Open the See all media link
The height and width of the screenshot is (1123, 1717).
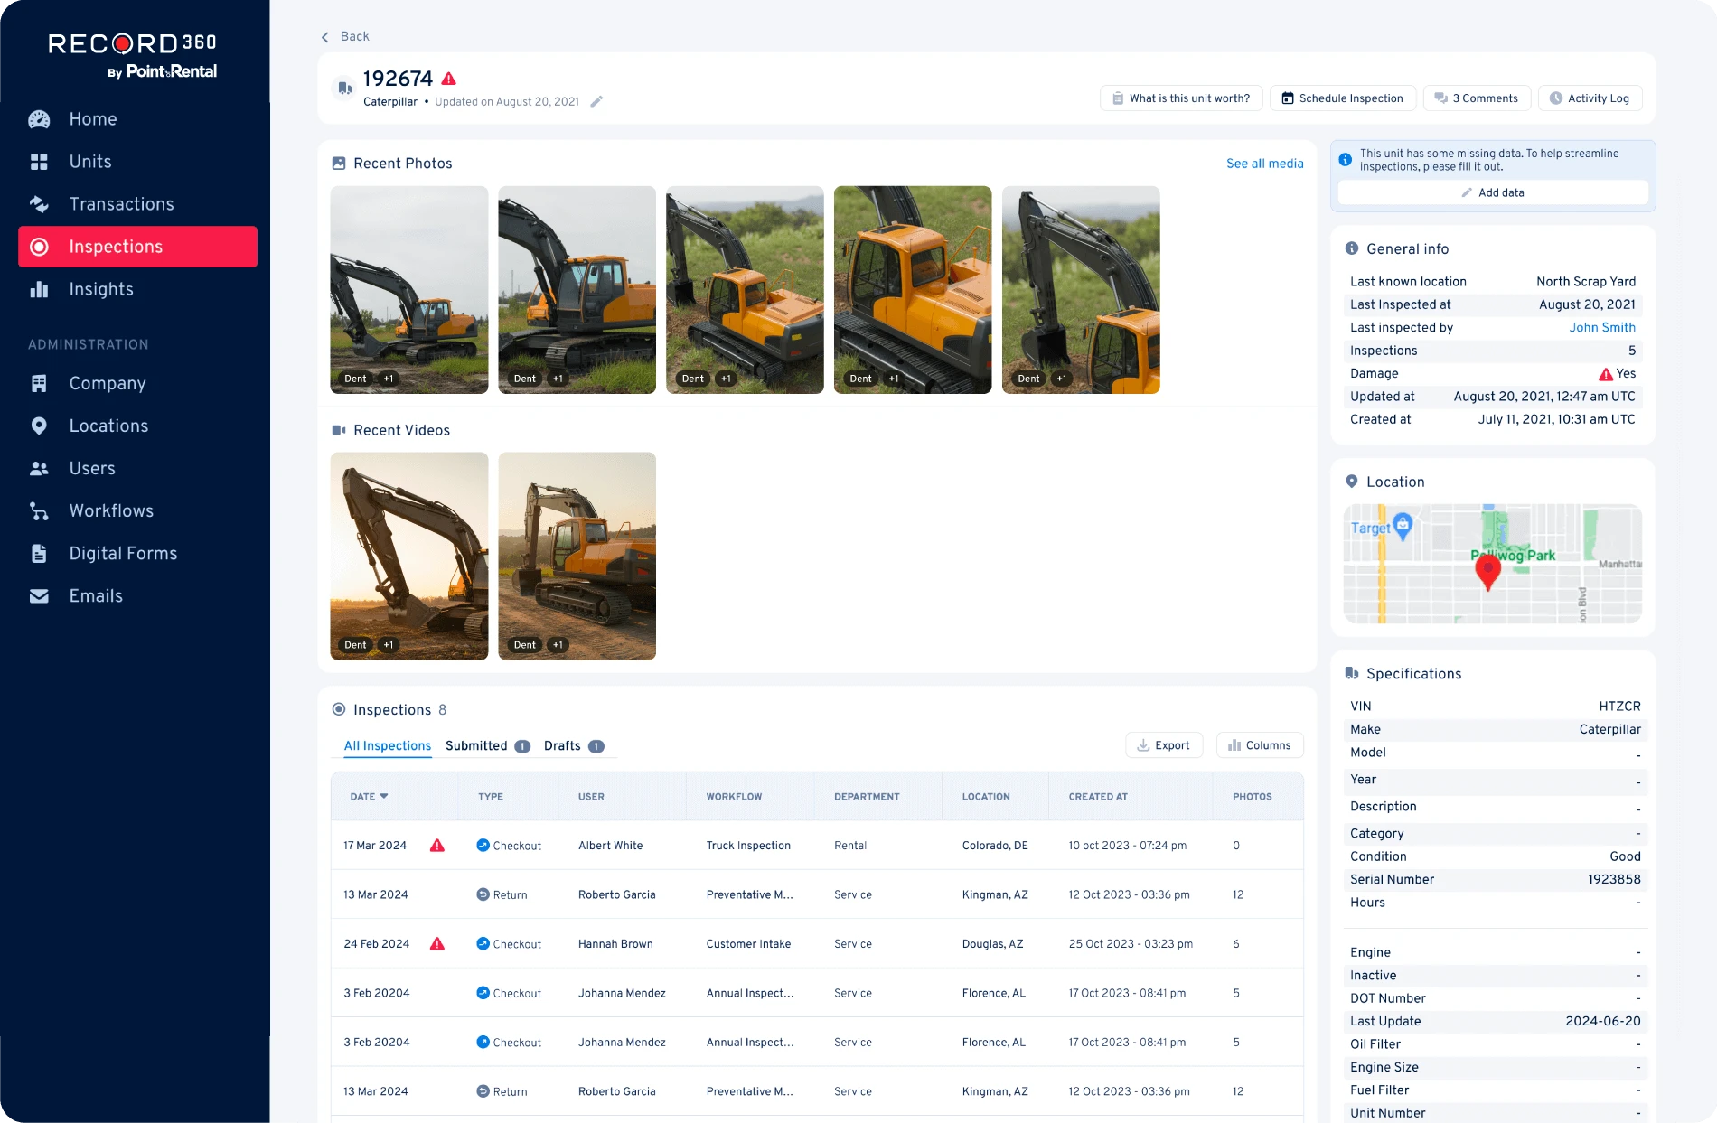[1264, 164]
